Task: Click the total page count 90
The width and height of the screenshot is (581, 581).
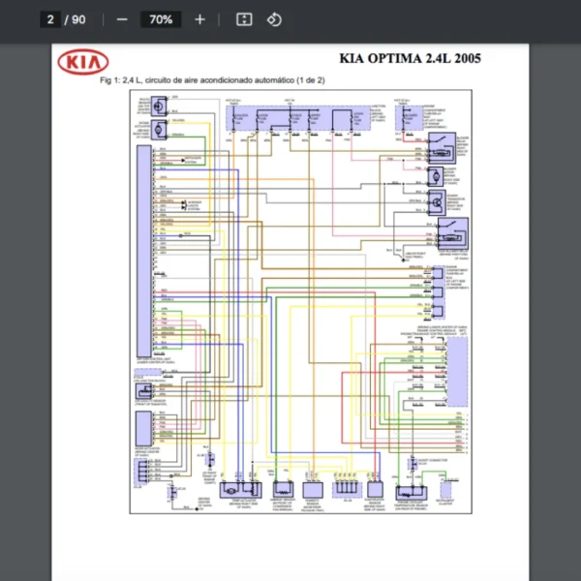Action: click(x=78, y=19)
